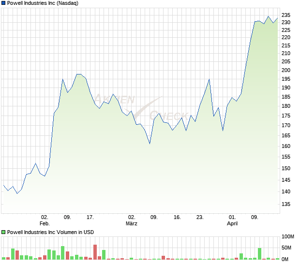Click the '16.' date axis label
The width and height of the screenshot is (300, 264).
[x=177, y=217]
